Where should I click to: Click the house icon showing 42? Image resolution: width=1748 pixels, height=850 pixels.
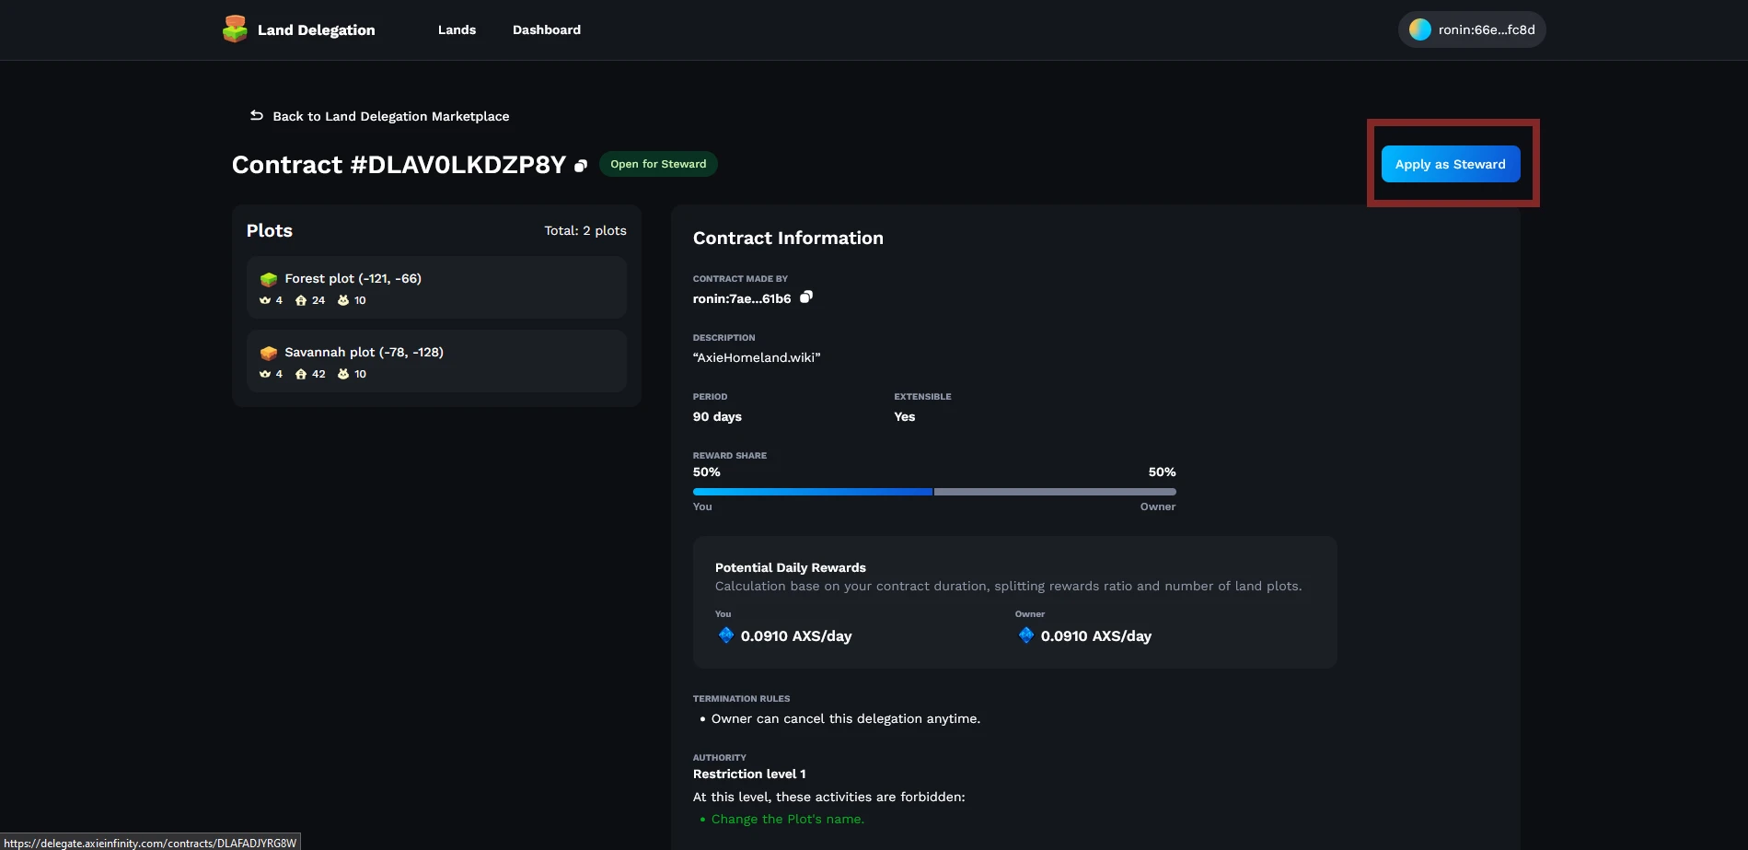301,374
